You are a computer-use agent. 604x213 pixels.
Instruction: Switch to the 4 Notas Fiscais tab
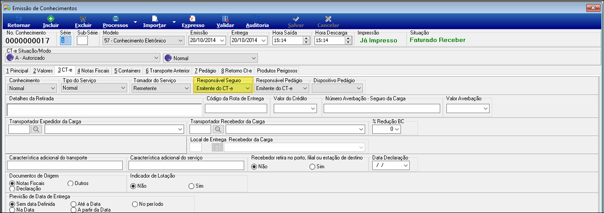pyautogui.click(x=93, y=70)
